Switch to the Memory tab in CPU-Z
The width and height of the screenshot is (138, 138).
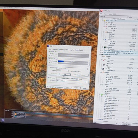point(62,50)
